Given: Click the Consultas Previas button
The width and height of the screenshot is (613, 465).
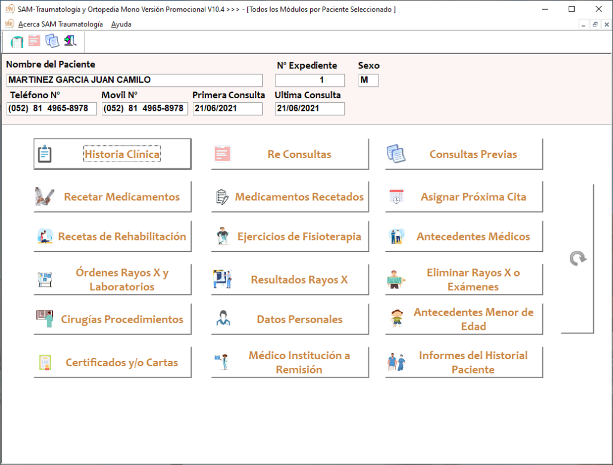Looking at the screenshot, I should tap(464, 154).
